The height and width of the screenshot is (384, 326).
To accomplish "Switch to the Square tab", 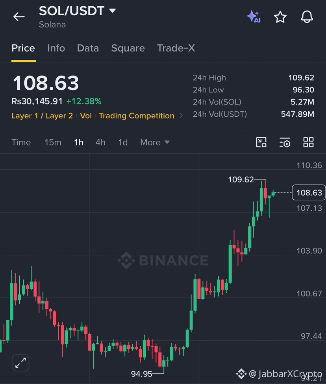I will tap(128, 48).
